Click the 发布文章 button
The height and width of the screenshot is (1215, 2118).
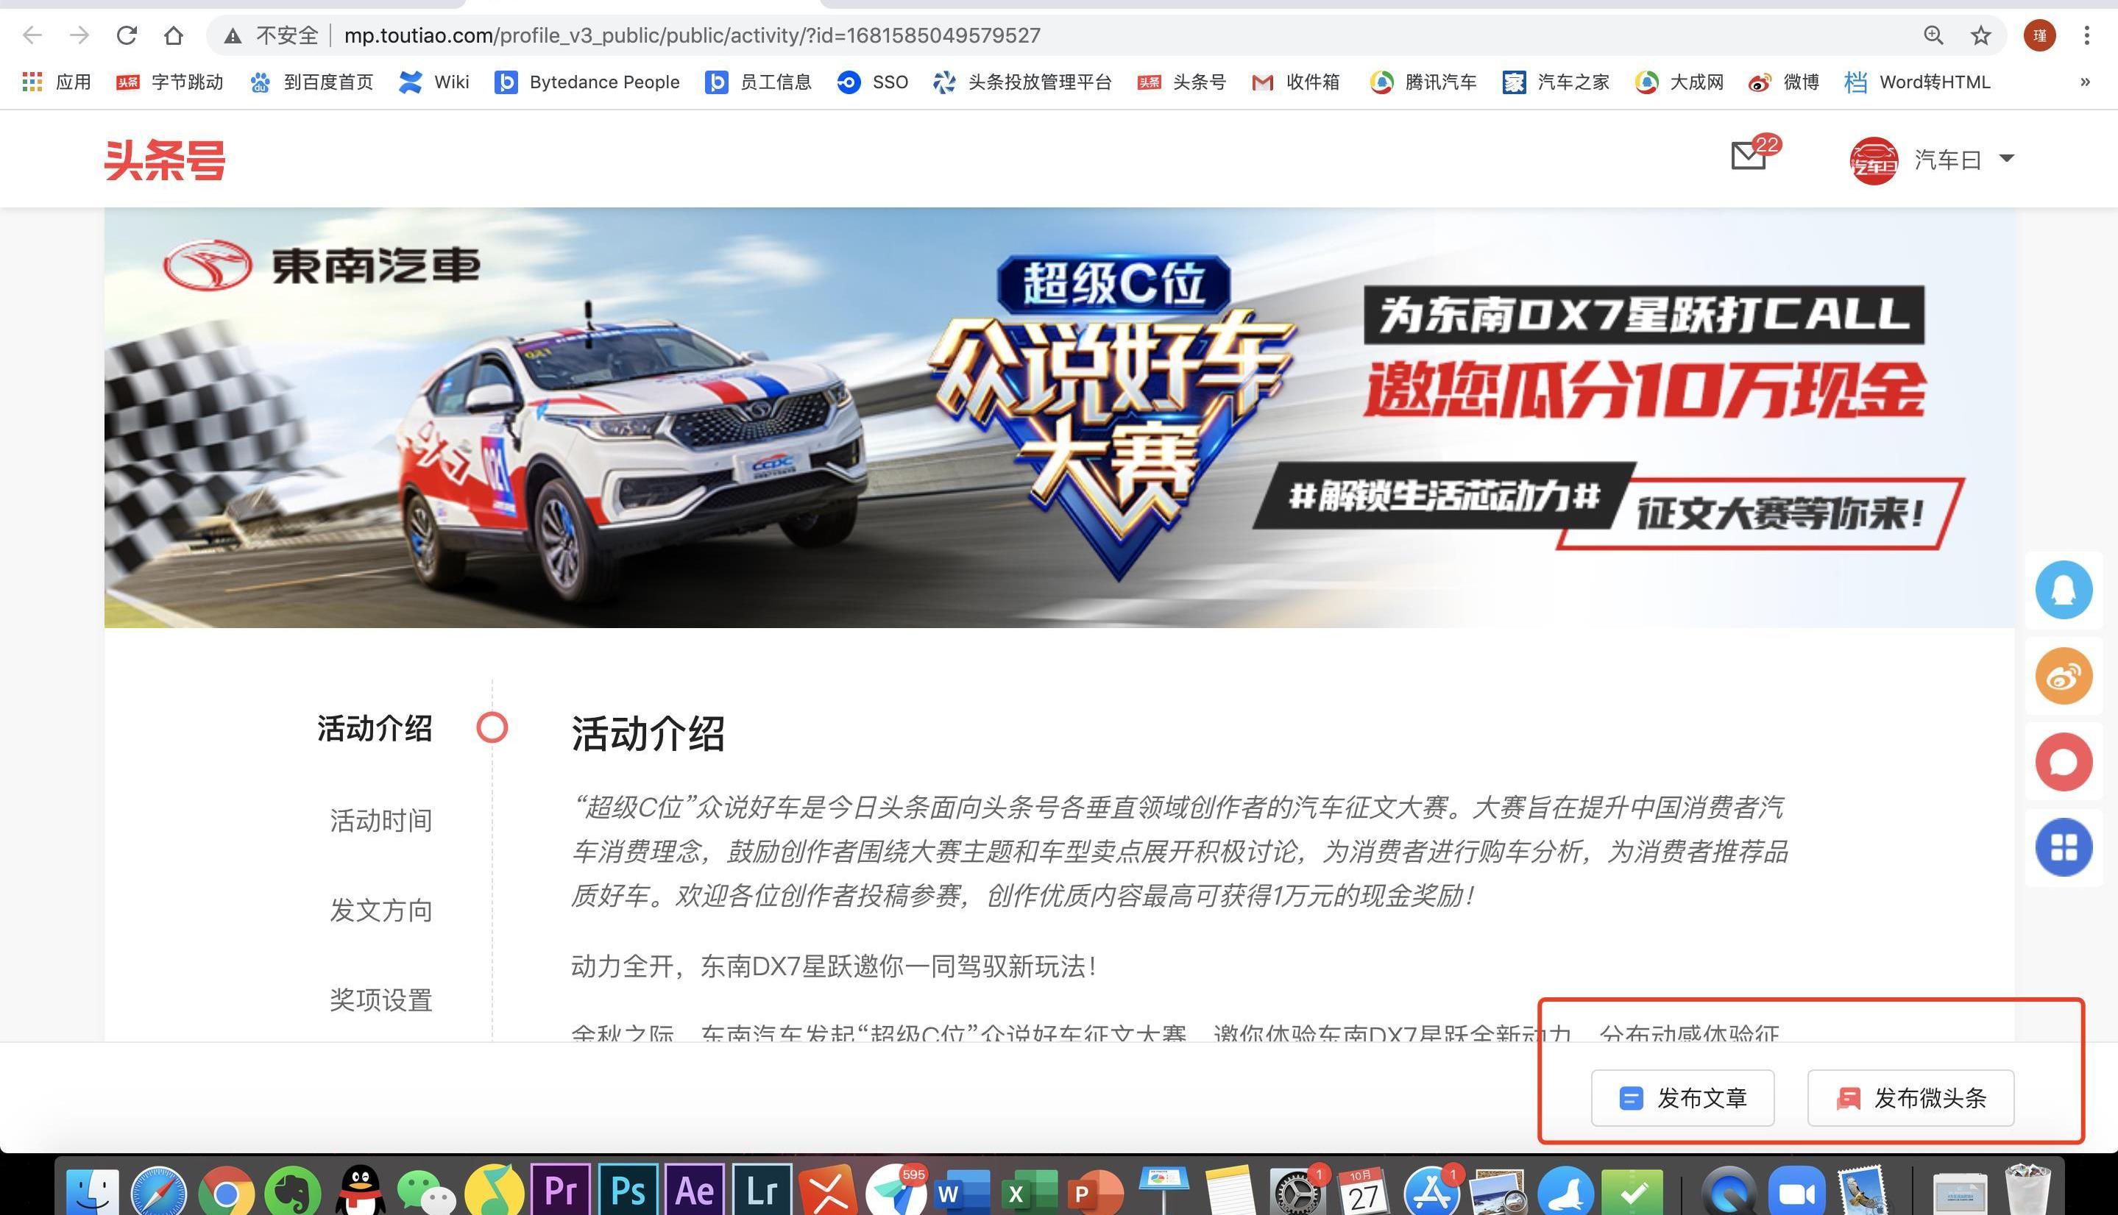[1682, 1098]
